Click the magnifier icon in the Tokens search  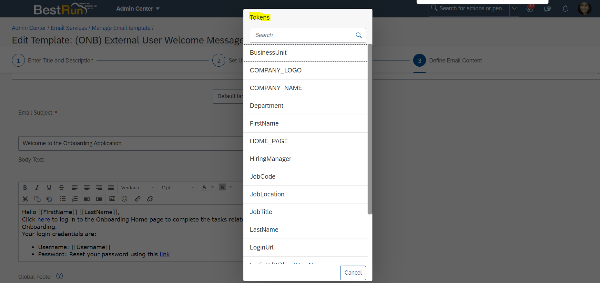point(359,35)
